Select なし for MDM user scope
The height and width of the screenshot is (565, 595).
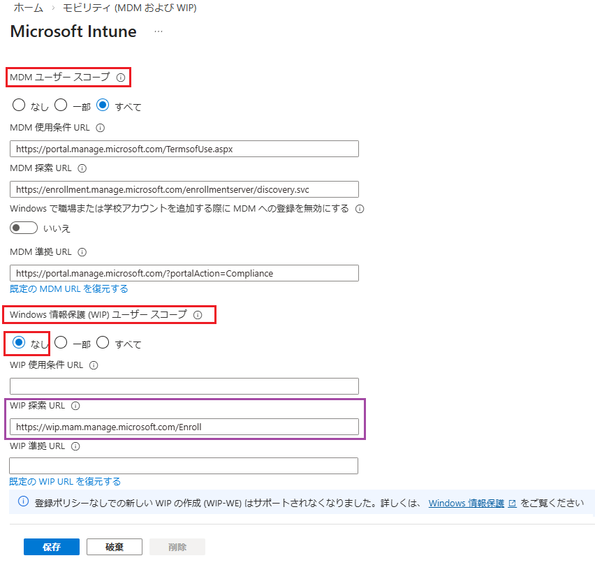pyautogui.click(x=19, y=106)
